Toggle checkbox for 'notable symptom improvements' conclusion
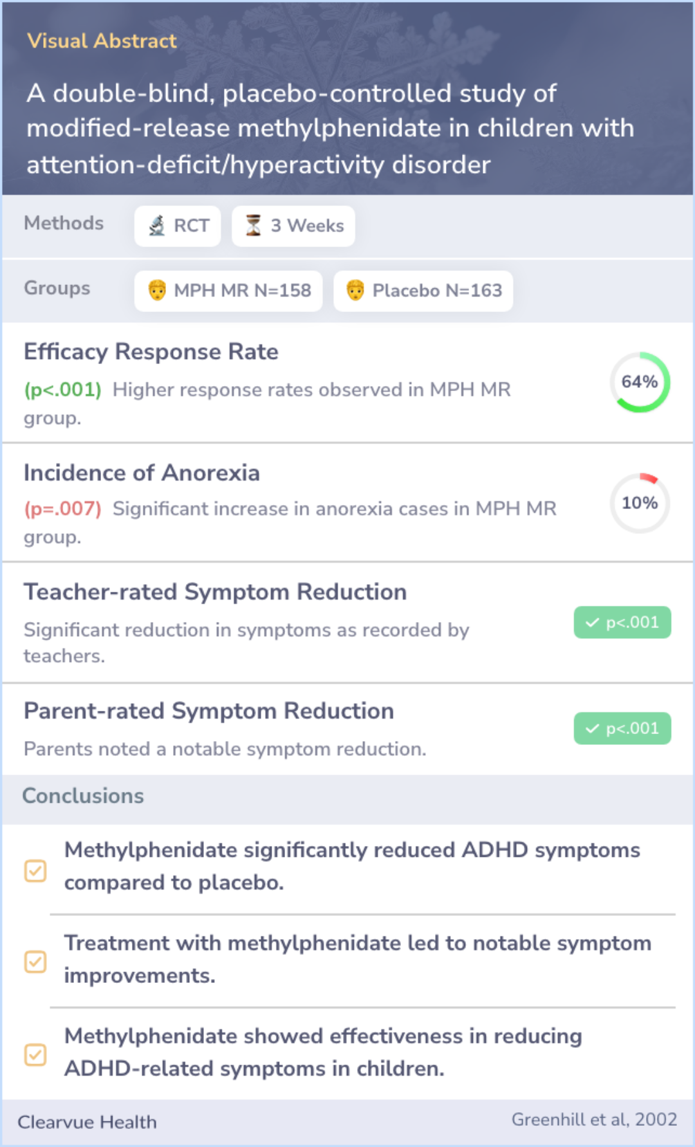Screen dimensions: 695x1147 coord(35,962)
